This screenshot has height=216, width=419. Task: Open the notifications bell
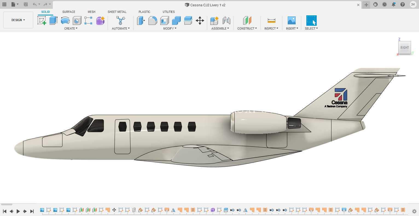point(394,4)
